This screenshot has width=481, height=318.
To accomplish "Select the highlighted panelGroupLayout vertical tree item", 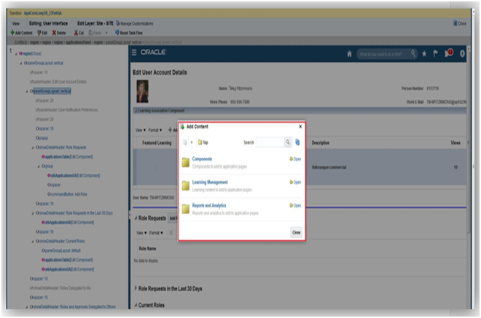I will click(x=52, y=91).
